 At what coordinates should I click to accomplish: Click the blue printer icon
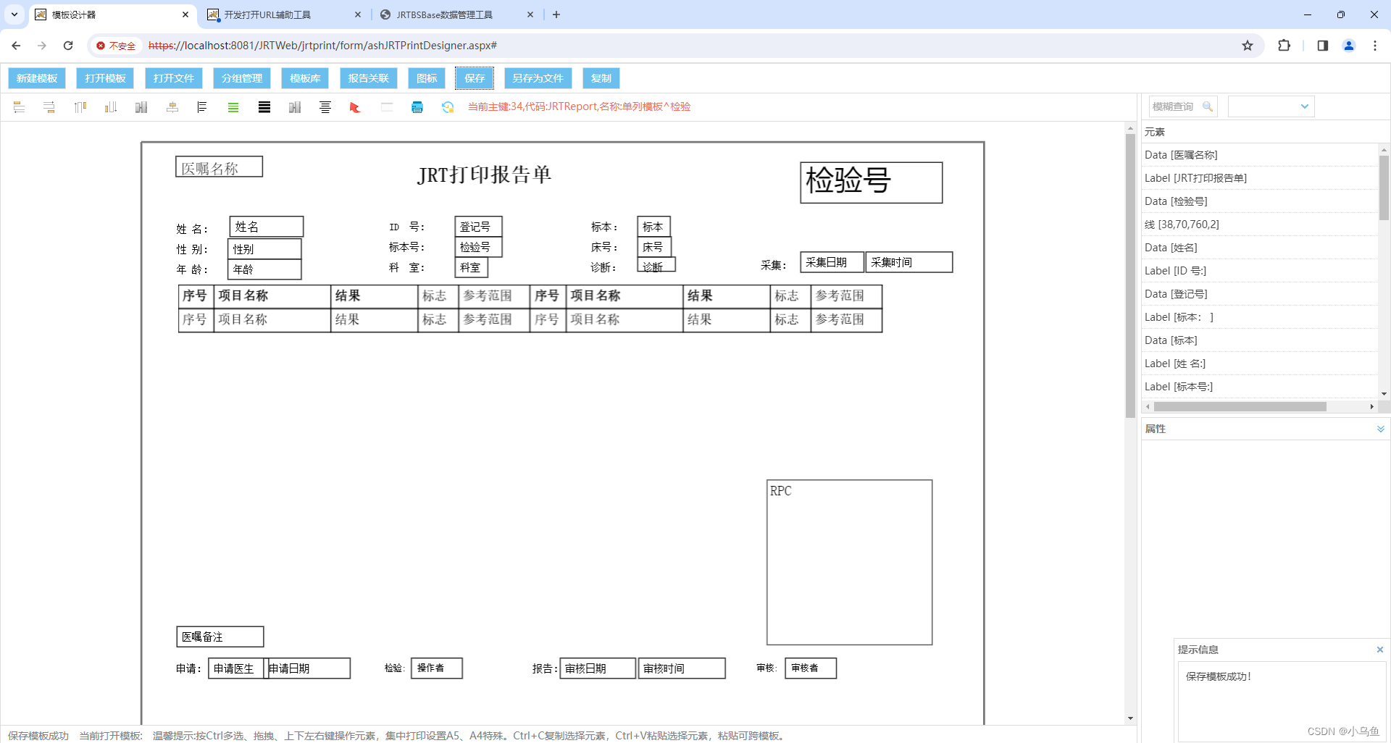[x=417, y=107]
